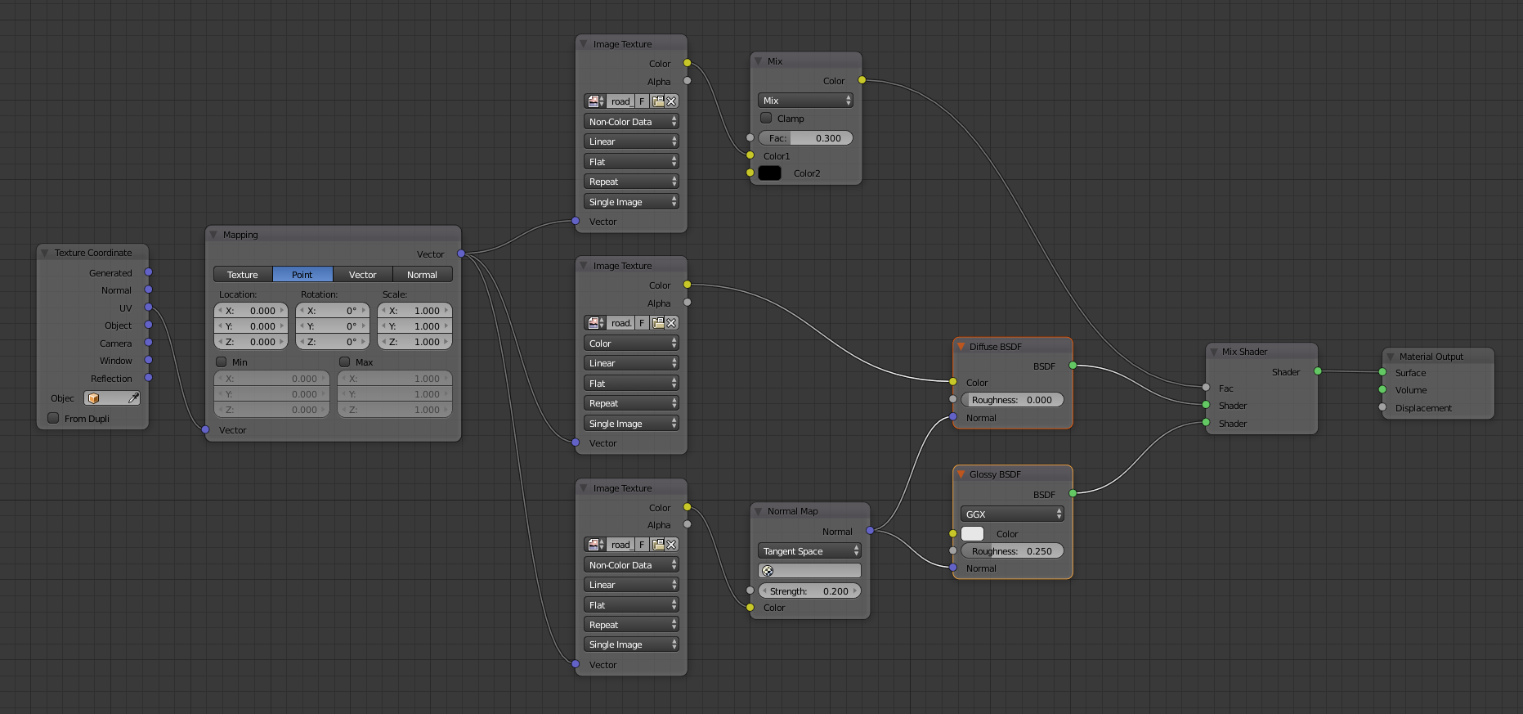The height and width of the screenshot is (714, 1523).
Task: Open image file in Image Texture feeding Diffuse
Action: click(x=658, y=323)
